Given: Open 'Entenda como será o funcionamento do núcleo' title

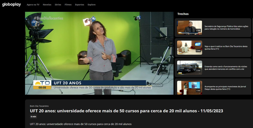Looking at the screenshot, I should point(226,68).
